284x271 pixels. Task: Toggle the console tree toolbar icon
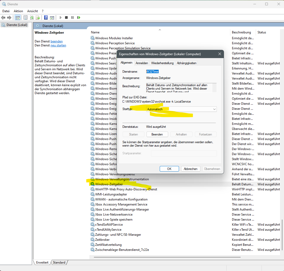[17, 18]
